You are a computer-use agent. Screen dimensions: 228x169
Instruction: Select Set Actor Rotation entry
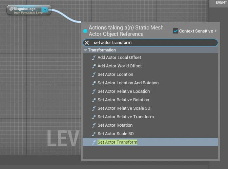(x=115, y=125)
